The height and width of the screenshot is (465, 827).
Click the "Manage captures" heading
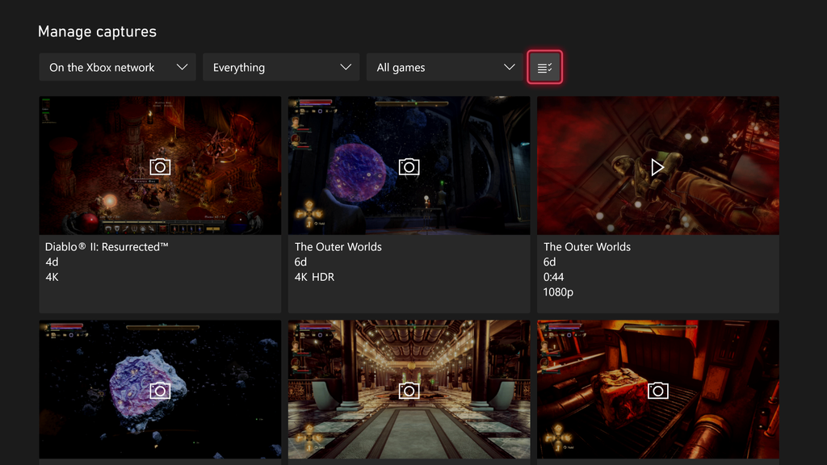pyautogui.click(x=96, y=31)
